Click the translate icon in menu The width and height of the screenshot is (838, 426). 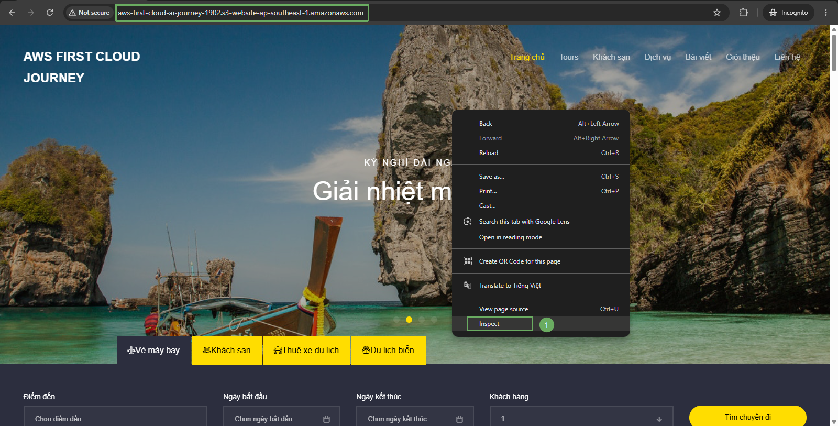click(468, 285)
